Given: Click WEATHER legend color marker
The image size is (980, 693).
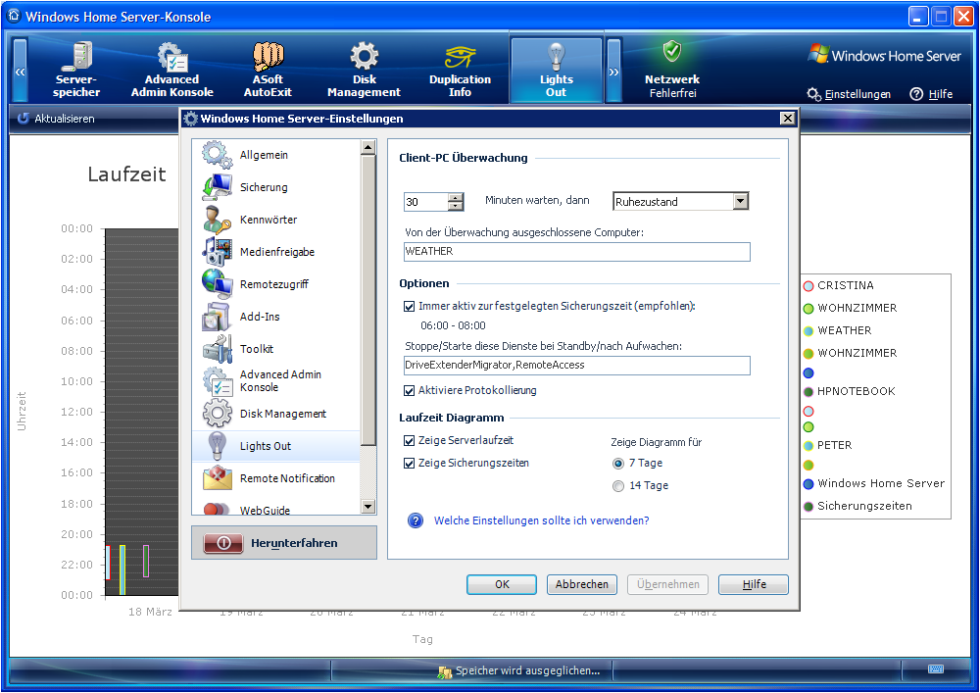Looking at the screenshot, I should click(x=808, y=330).
